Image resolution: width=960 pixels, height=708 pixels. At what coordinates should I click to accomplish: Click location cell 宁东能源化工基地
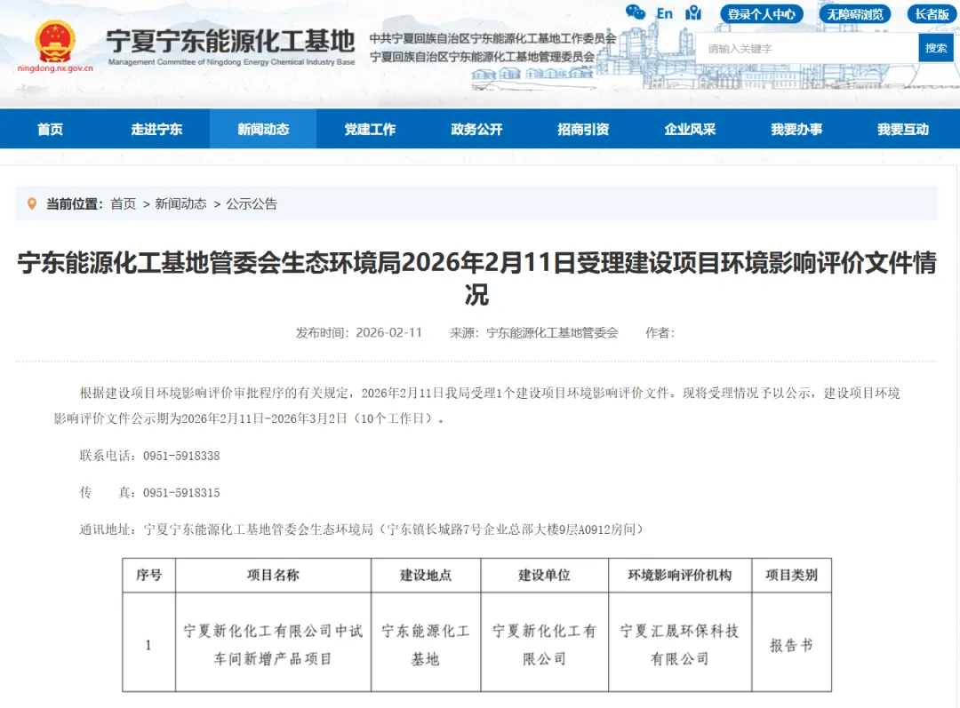coord(426,644)
